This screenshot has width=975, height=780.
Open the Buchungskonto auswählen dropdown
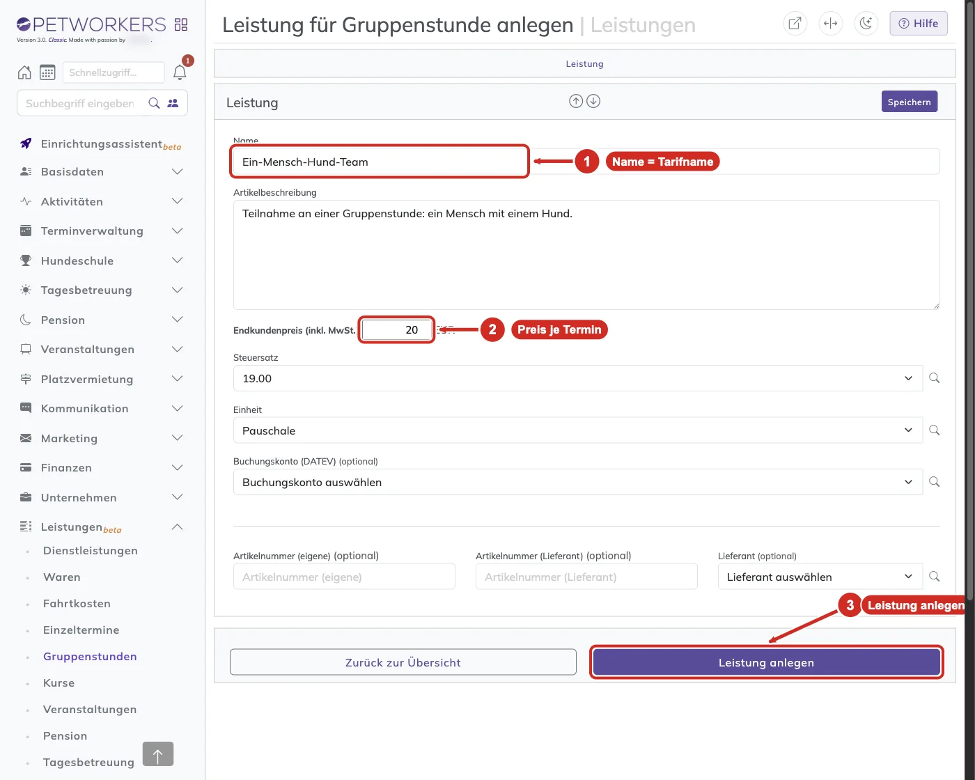coord(578,482)
